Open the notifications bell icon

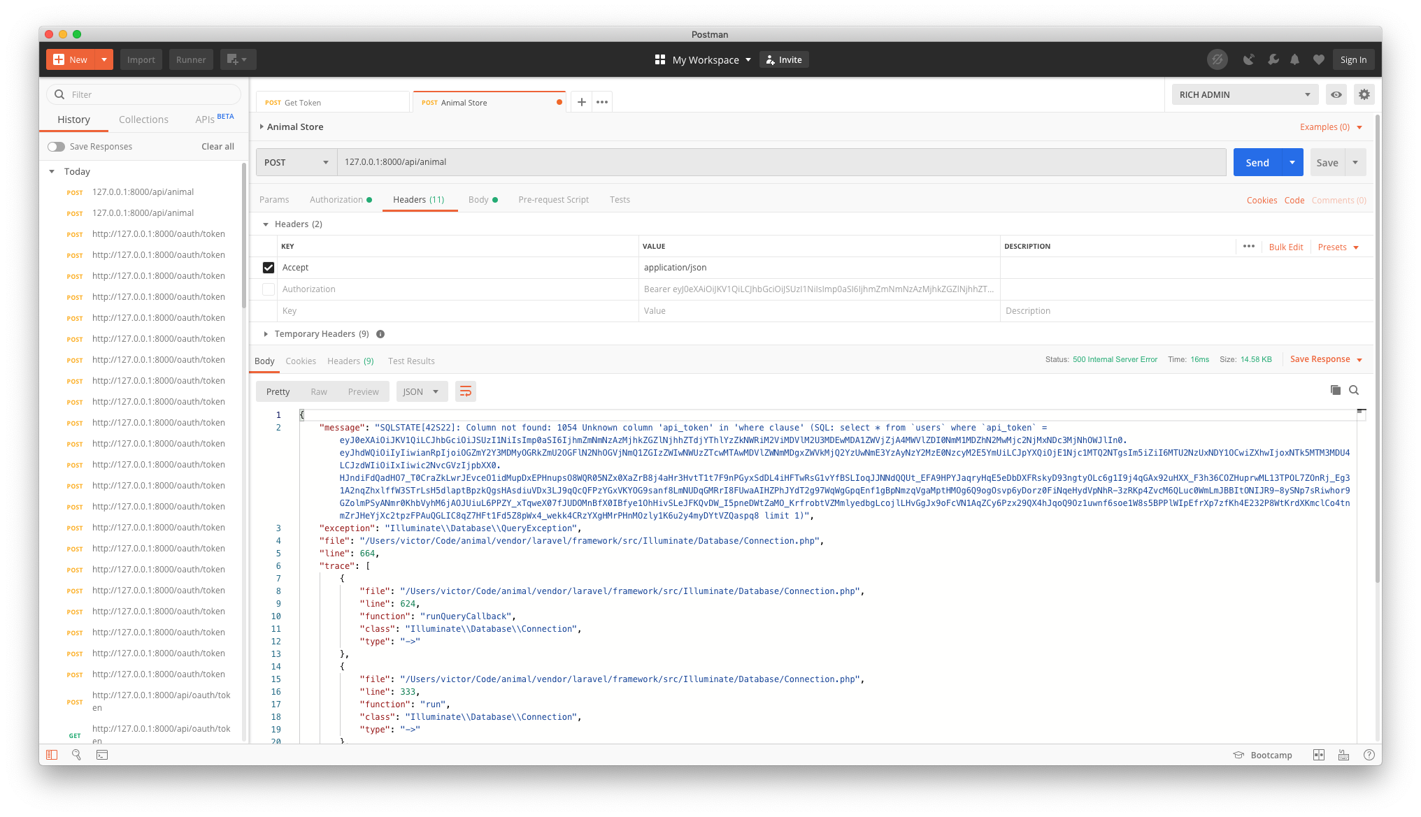click(x=1295, y=60)
